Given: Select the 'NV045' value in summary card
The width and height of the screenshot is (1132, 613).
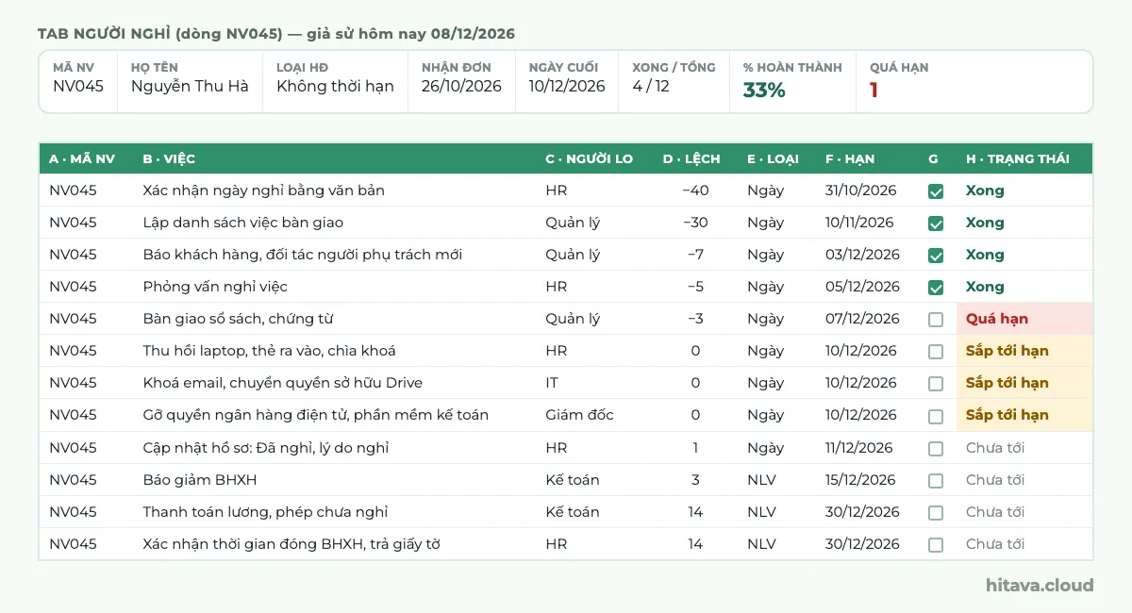Looking at the screenshot, I should point(78,86).
